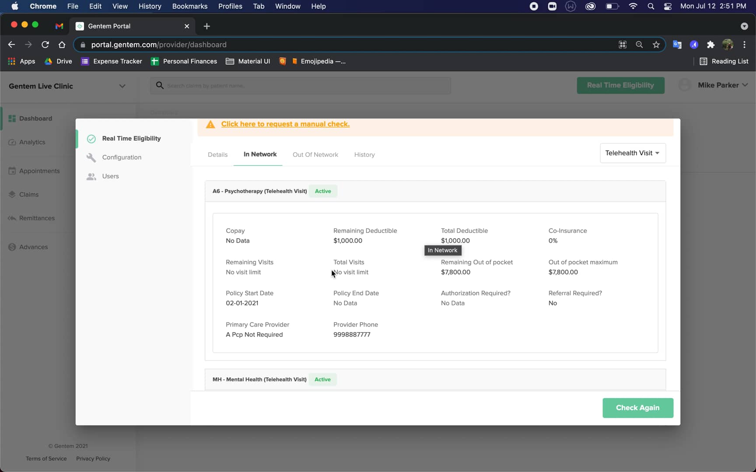Image resolution: width=756 pixels, height=472 pixels.
Task: Open macOS Spotlight search icon
Action: (651, 6)
